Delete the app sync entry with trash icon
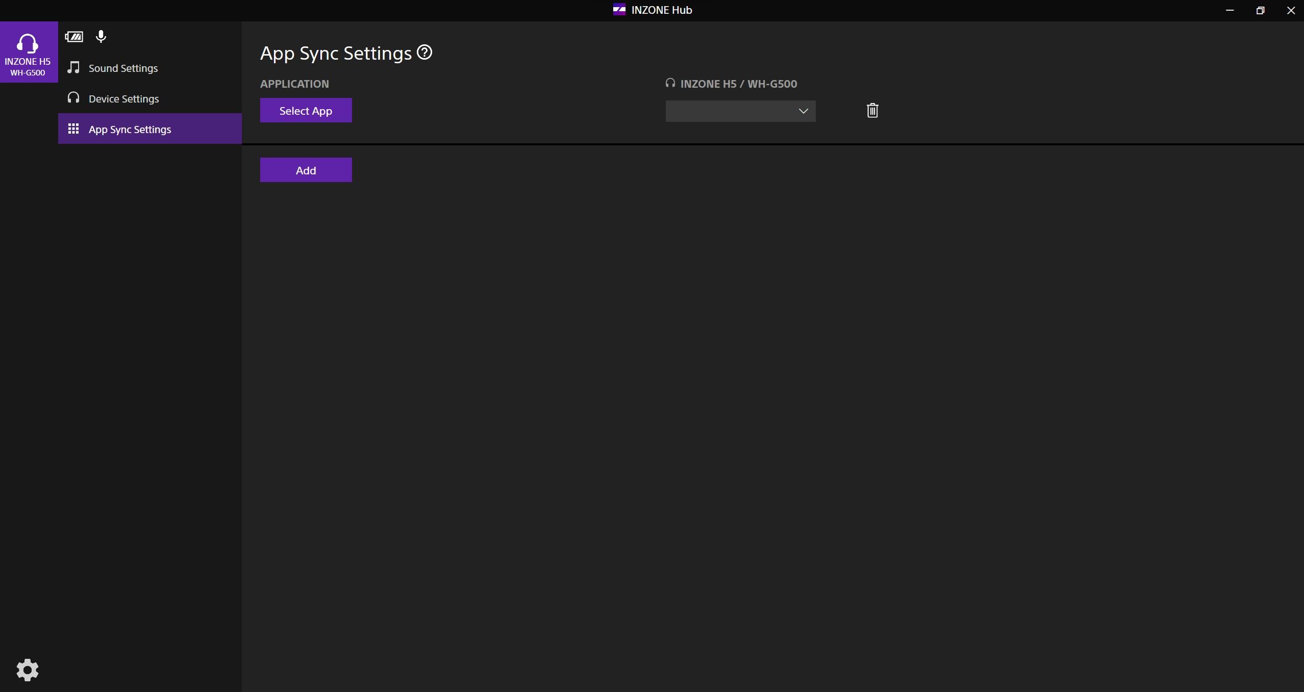The height and width of the screenshot is (692, 1304). 872,111
